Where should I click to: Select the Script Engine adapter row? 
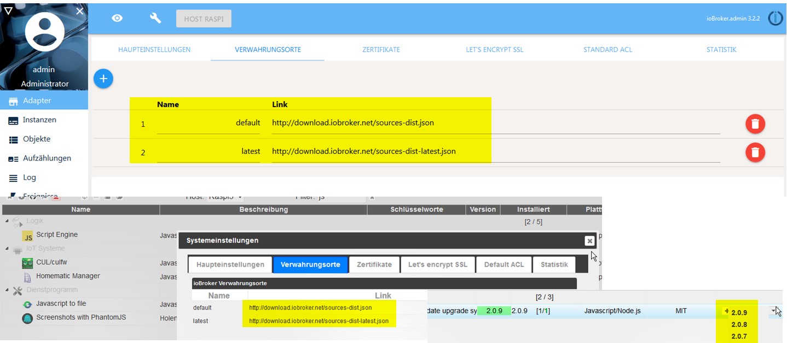(x=57, y=235)
